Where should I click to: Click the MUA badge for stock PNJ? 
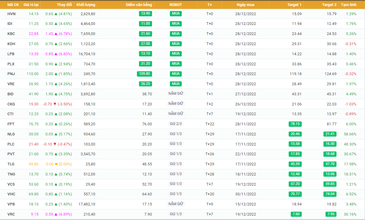(176, 74)
